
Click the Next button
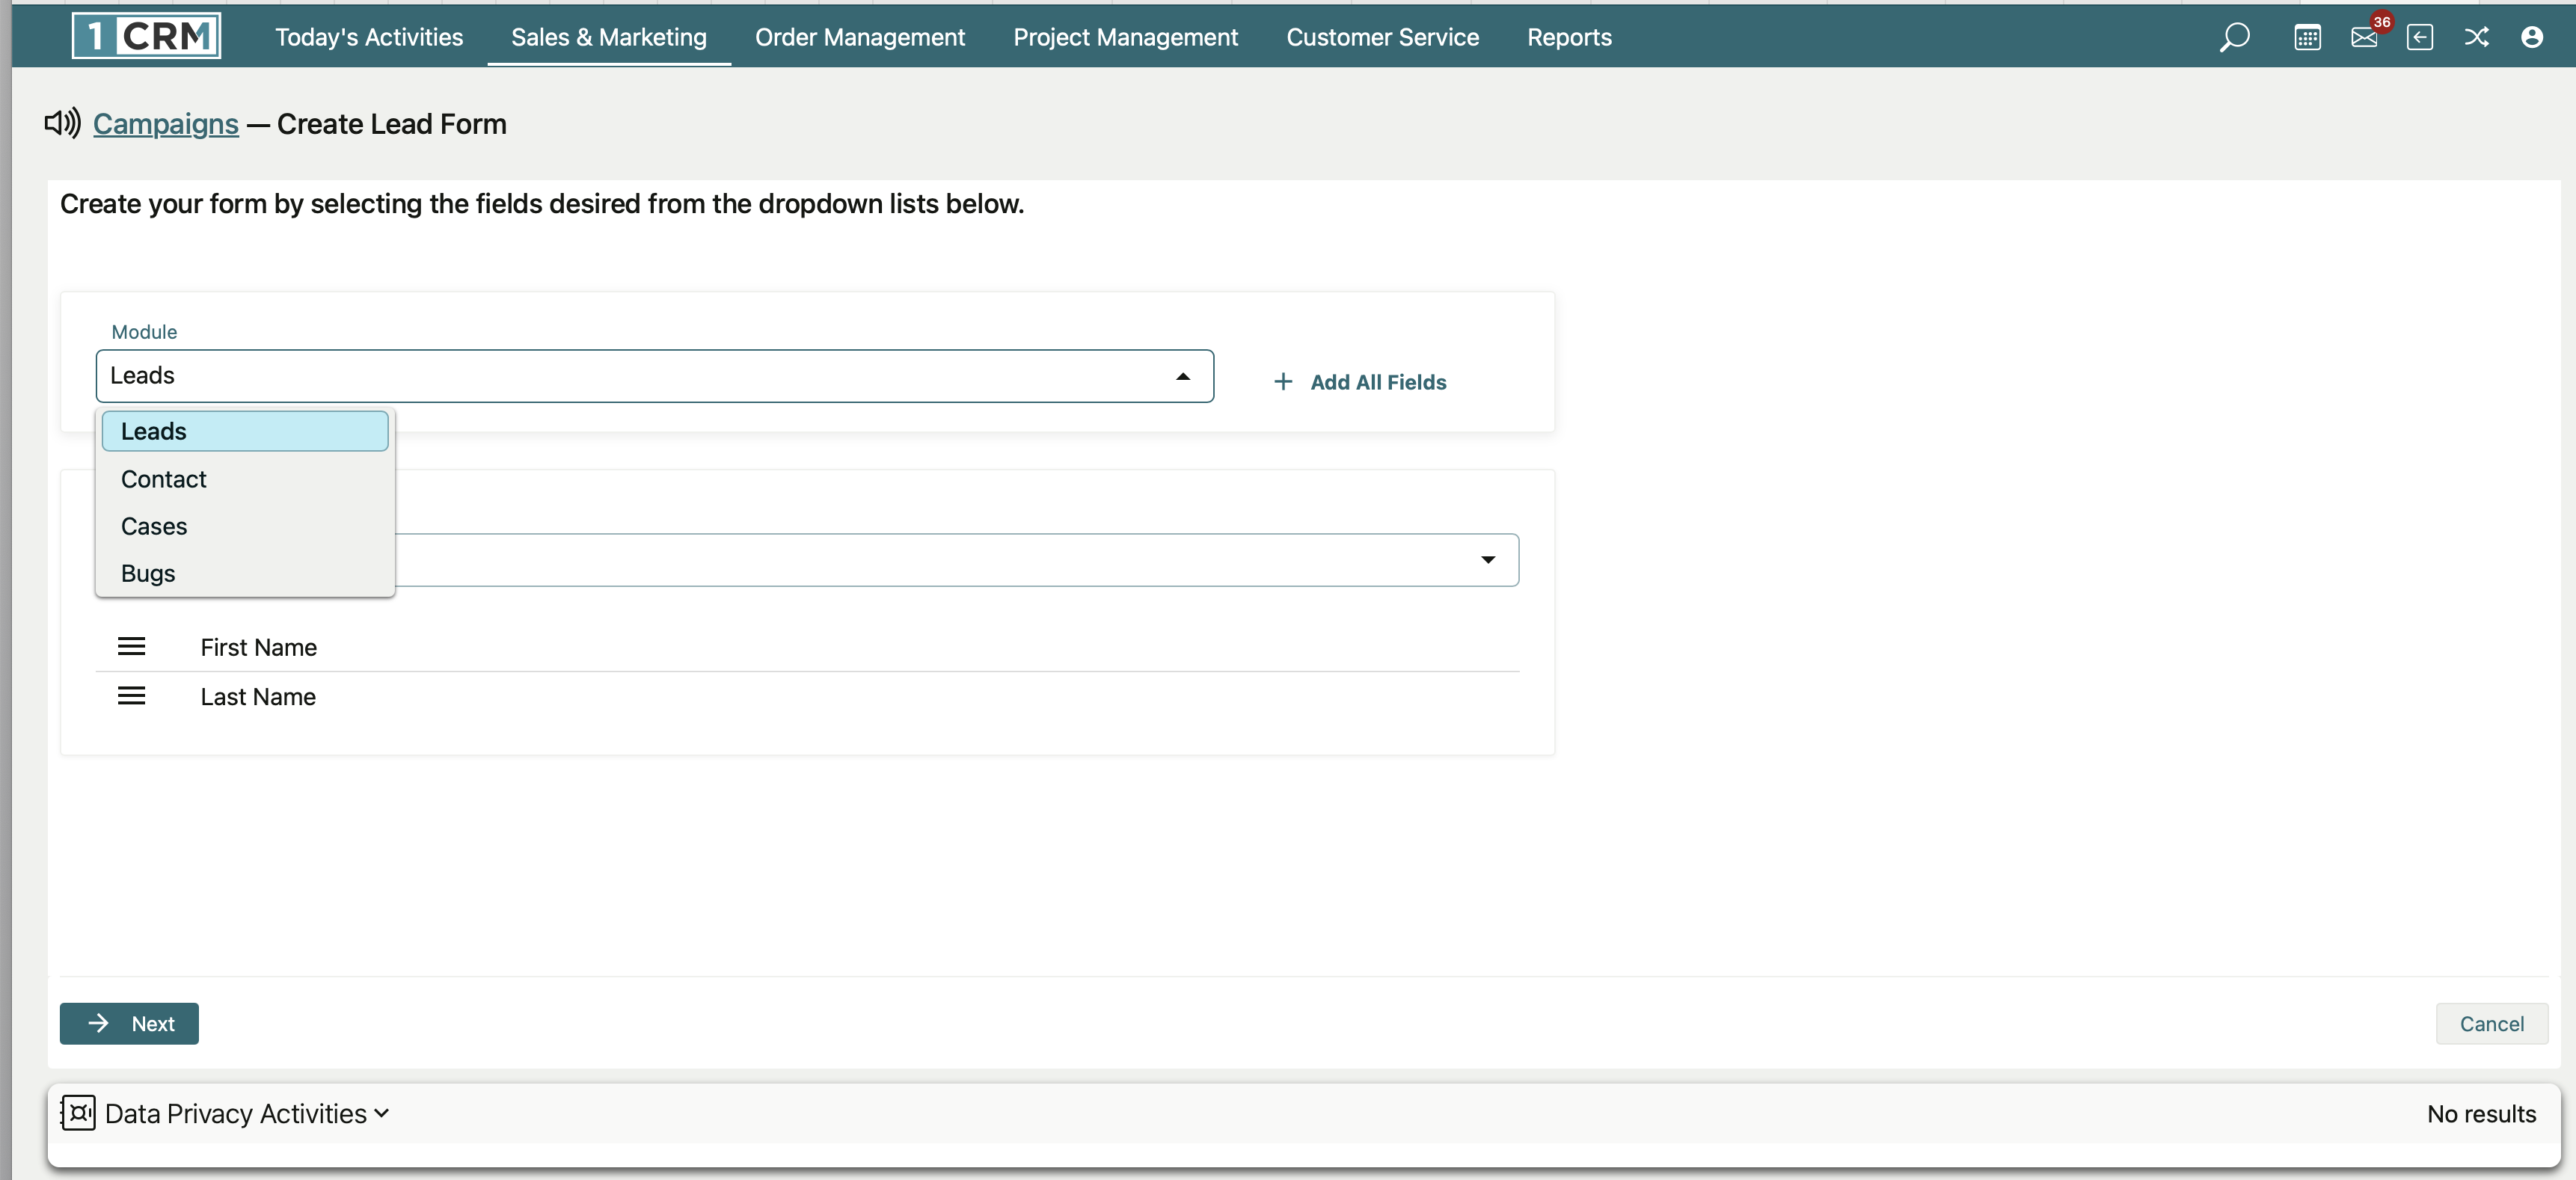click(129, 1023)
